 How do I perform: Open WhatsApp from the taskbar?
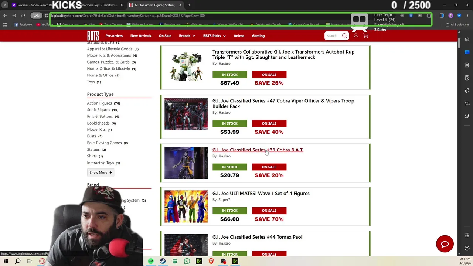[187, 261]
